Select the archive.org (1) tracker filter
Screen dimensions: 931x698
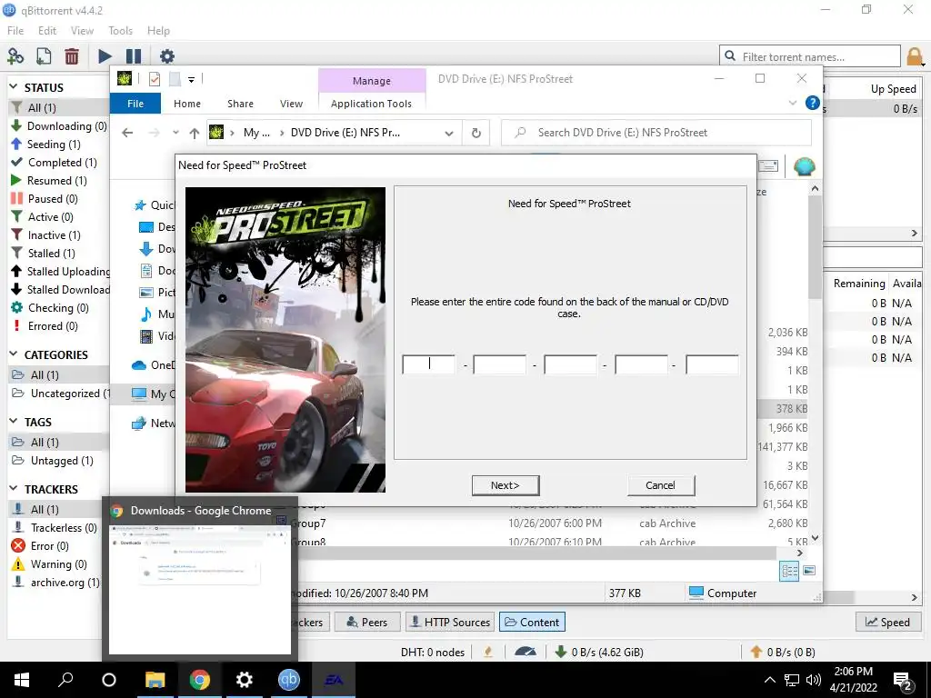[55, 583]
